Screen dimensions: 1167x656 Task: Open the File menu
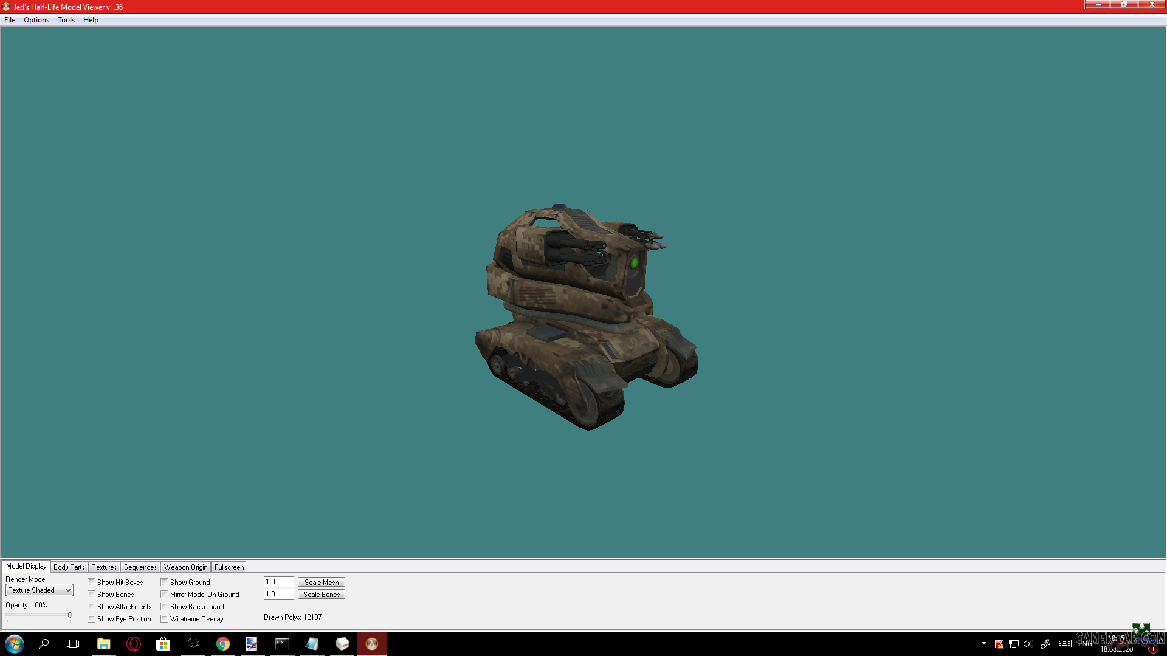[10, 20]
